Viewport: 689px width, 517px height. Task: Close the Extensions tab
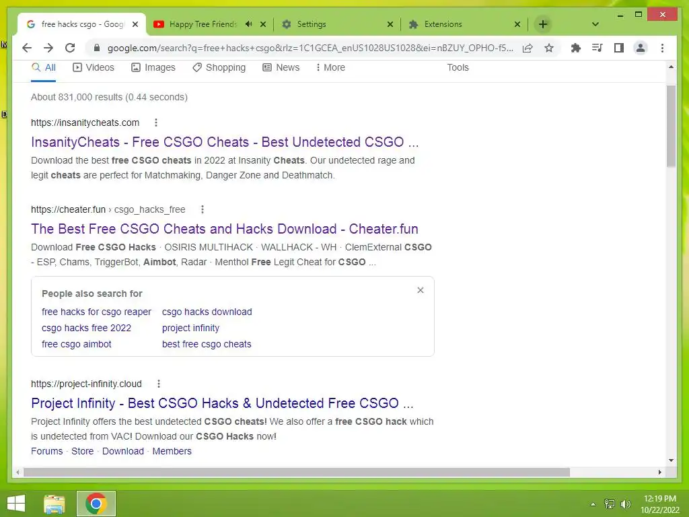[517, 24]
